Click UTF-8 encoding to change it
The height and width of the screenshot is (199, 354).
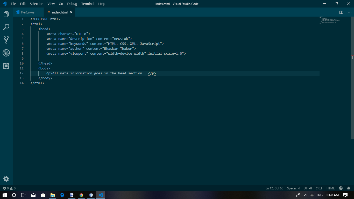308,188
